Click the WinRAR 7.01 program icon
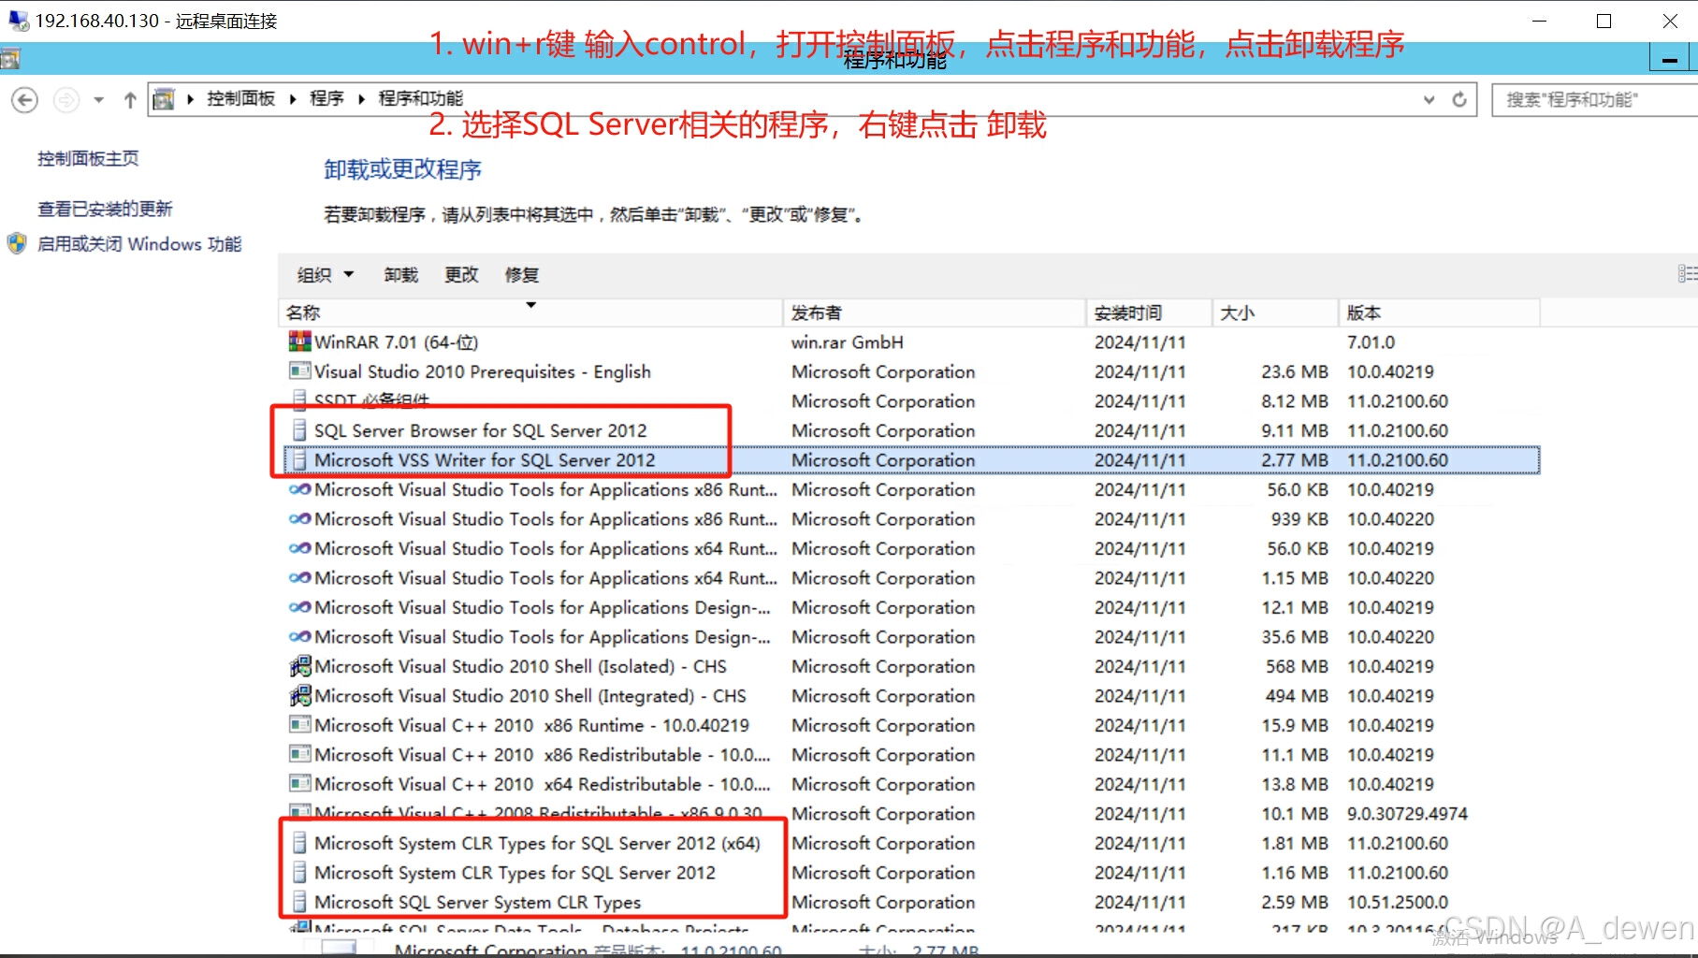The height and width of the screenshot is (958, 1698). click(x=299, y=341)
